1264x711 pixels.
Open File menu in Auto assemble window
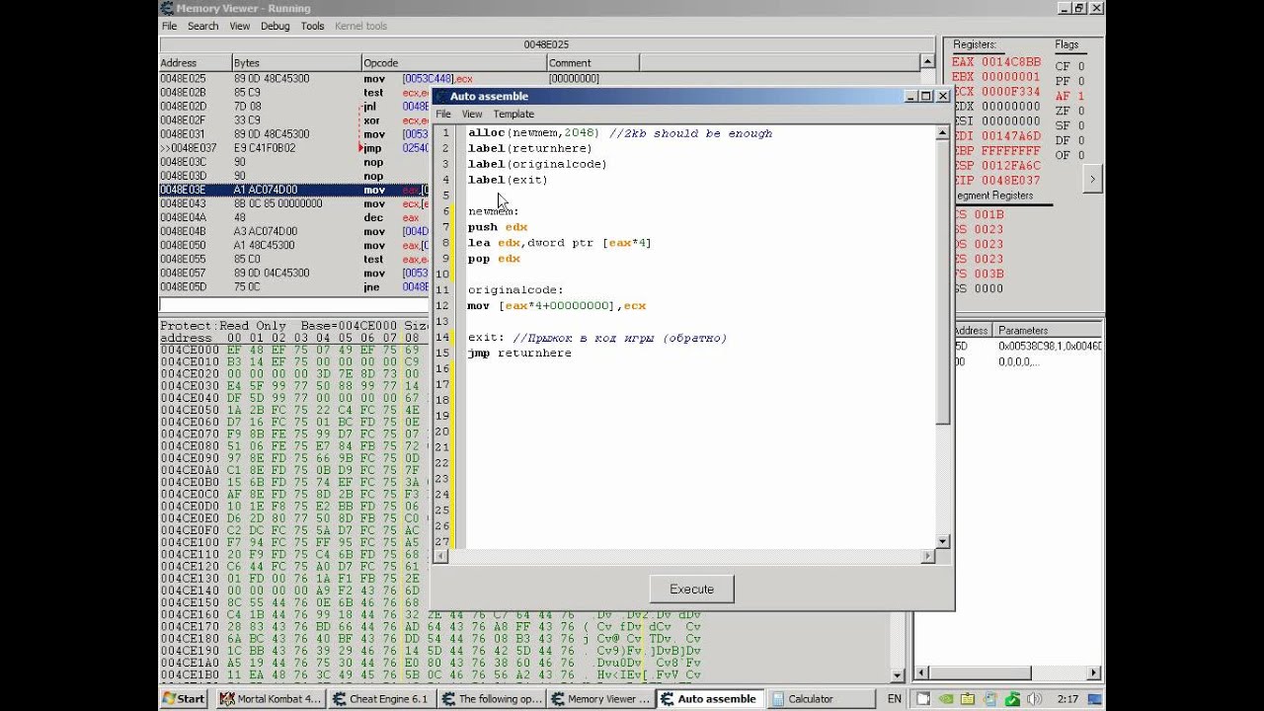point(443,114)
